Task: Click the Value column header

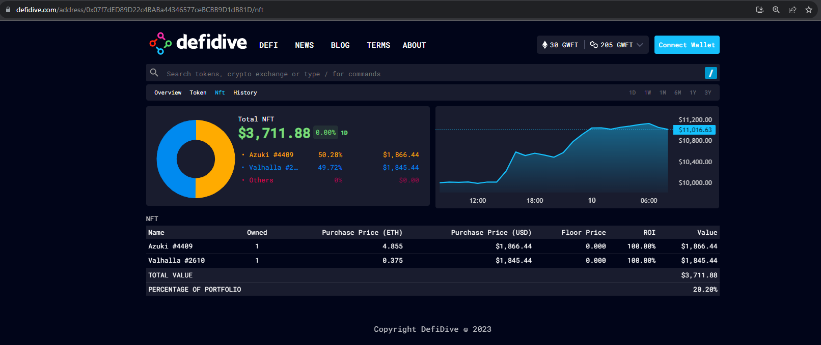Action: tap(707, 233)
